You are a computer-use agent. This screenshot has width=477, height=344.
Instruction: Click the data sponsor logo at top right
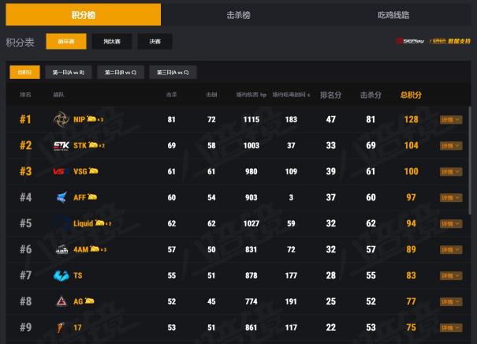[x=433, y=41]
